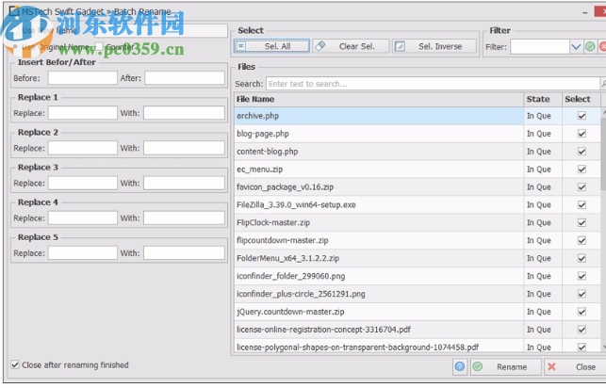Uncheck the content-blog.php select checkbox
The image size is (606, 388).
(581, 152)
